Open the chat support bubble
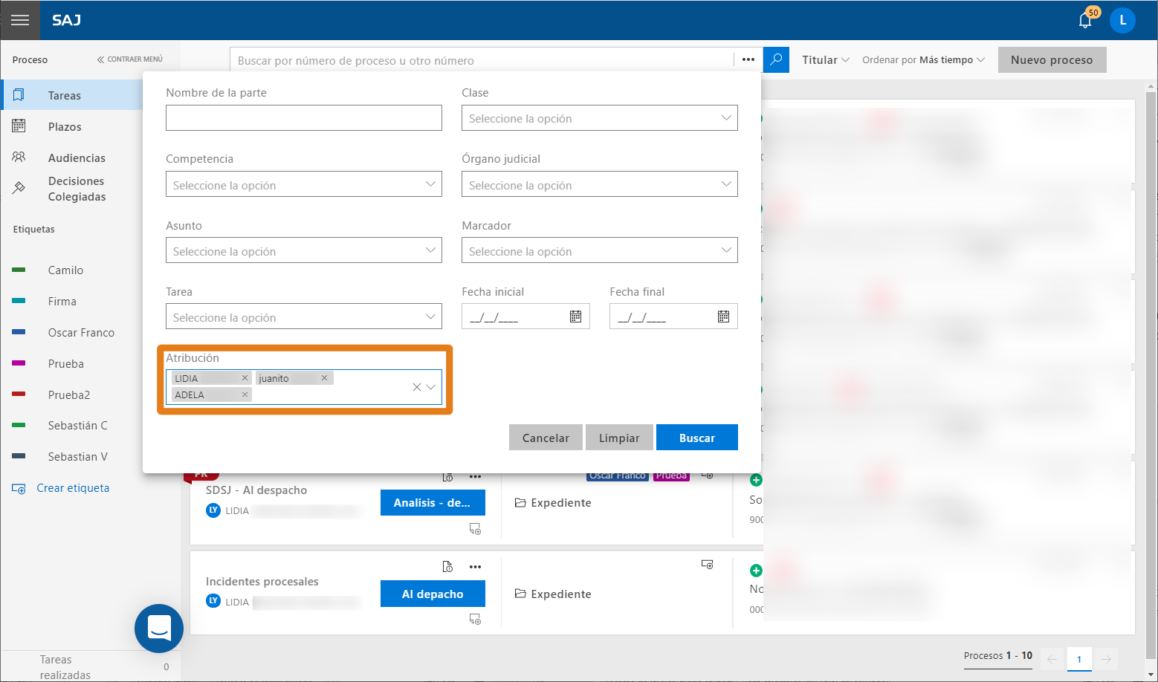Viewport: 1158px width, 682px height. pyautogui.click(x=159, y=629)
